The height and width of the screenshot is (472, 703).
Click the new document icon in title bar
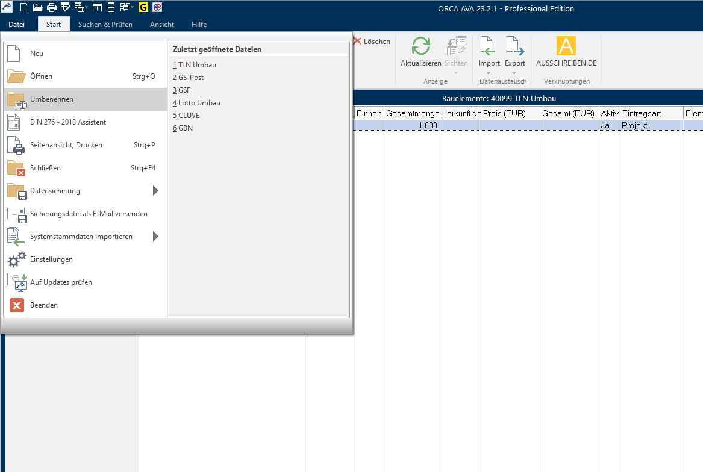point(23,8)
